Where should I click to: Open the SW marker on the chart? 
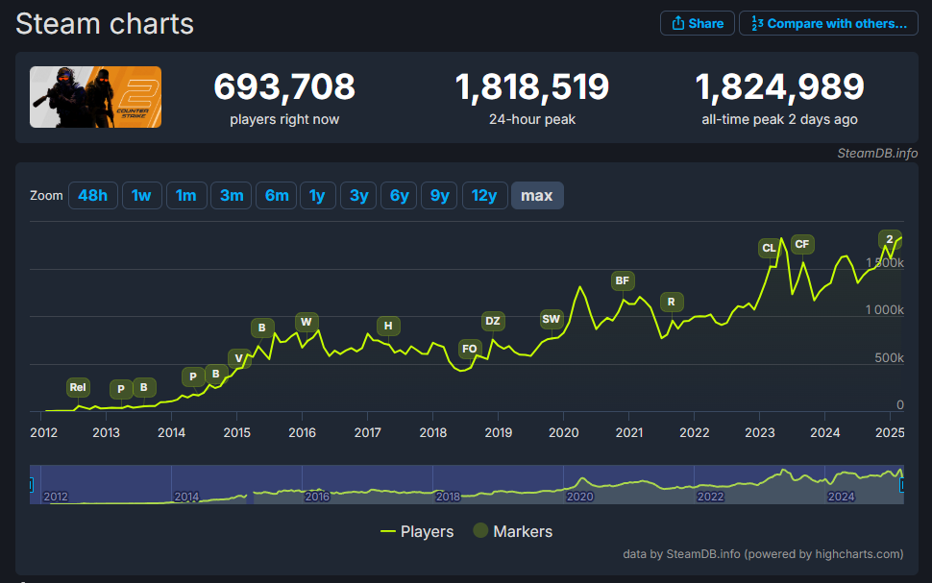tap(551, 319)
